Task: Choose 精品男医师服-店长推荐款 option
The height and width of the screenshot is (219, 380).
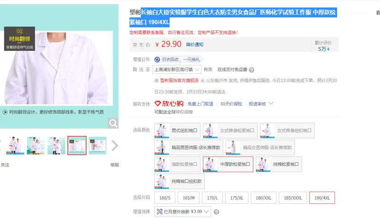Action: point(189,147)
